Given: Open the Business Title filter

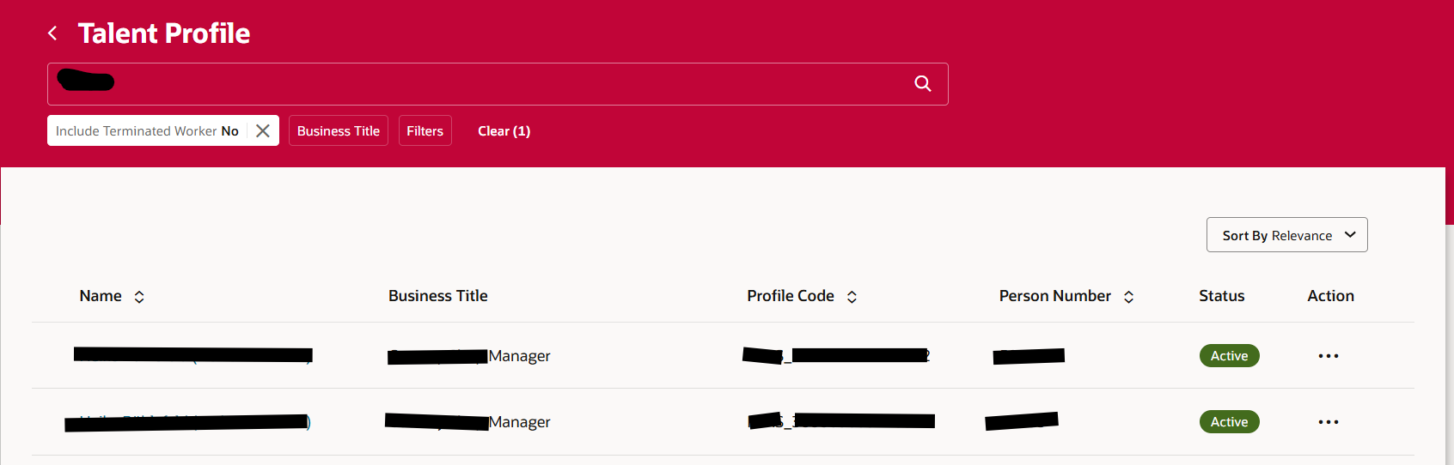Looking at the screenshot, I should point(339,130).
